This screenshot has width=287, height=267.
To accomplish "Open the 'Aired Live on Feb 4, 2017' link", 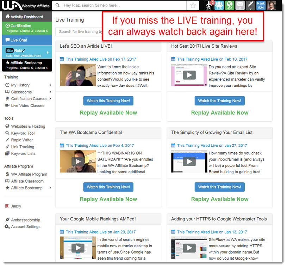I will click(100, 145).
